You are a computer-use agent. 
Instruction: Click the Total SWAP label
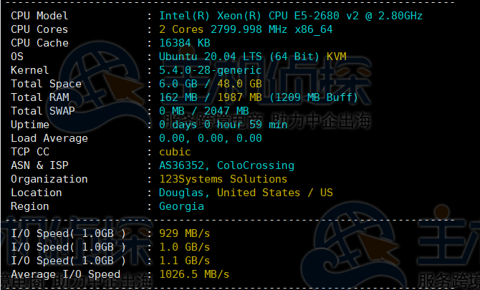point(46,111)
